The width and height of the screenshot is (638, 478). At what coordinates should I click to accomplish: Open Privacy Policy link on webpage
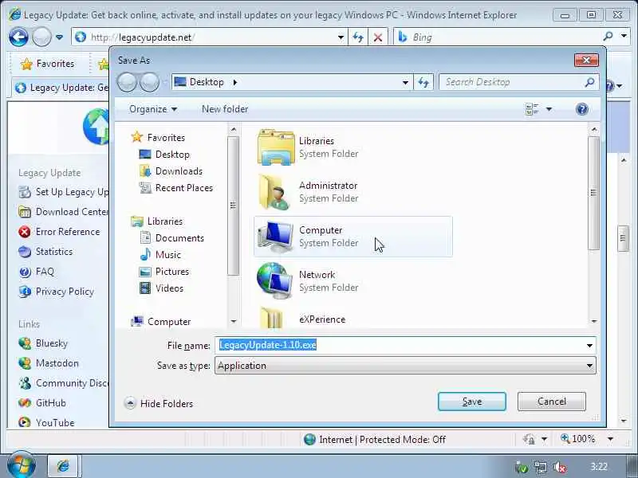pyautogui.click(x=57, y=292)
